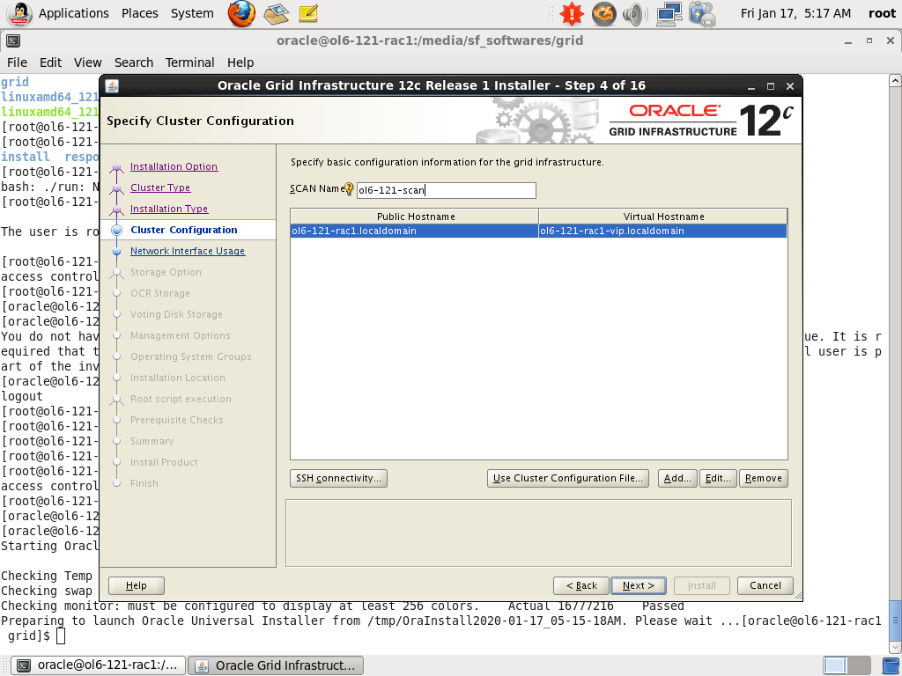Screen dimensions: 902x676
Task: Switch to the second workspace in the pager
Action: [x=859, y=665]
